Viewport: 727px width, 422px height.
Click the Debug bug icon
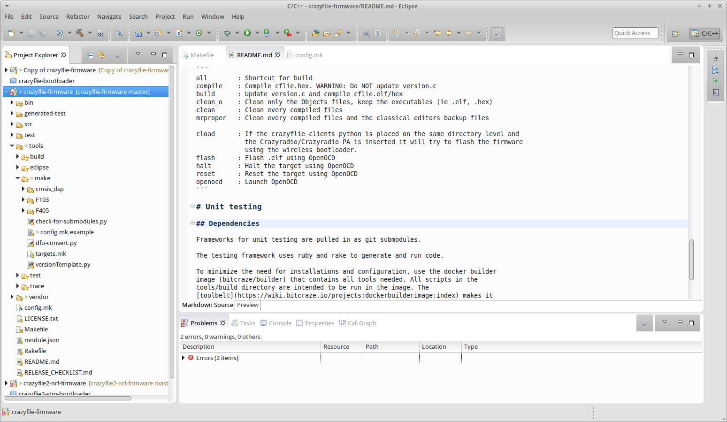[228, 33]
